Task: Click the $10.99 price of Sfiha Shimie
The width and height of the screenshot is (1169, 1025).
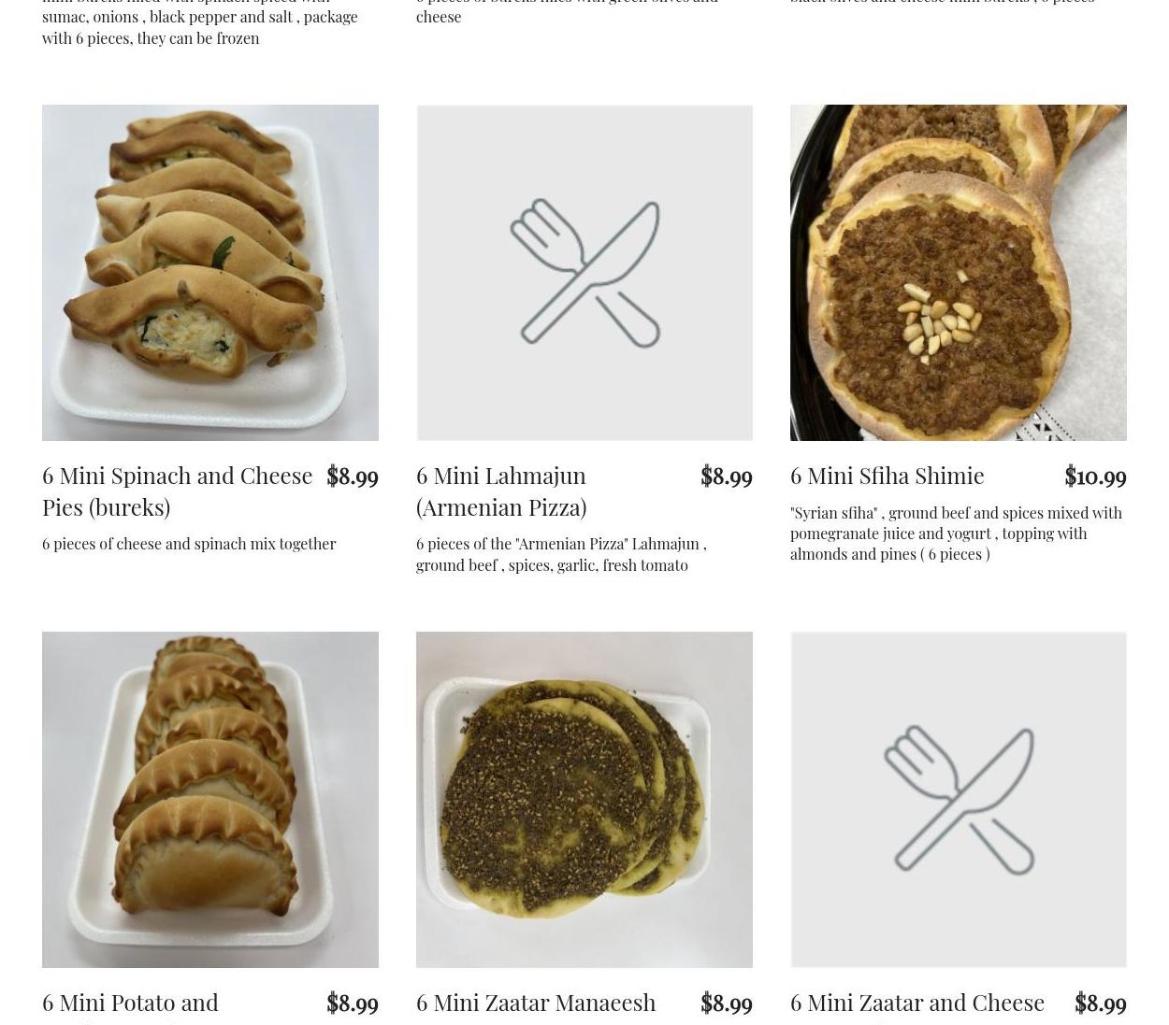Action: click(1095, 476)
